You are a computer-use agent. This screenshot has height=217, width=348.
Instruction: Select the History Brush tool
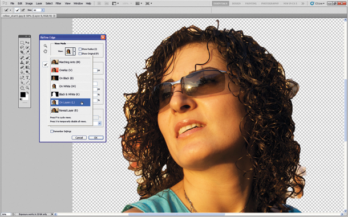27,63
